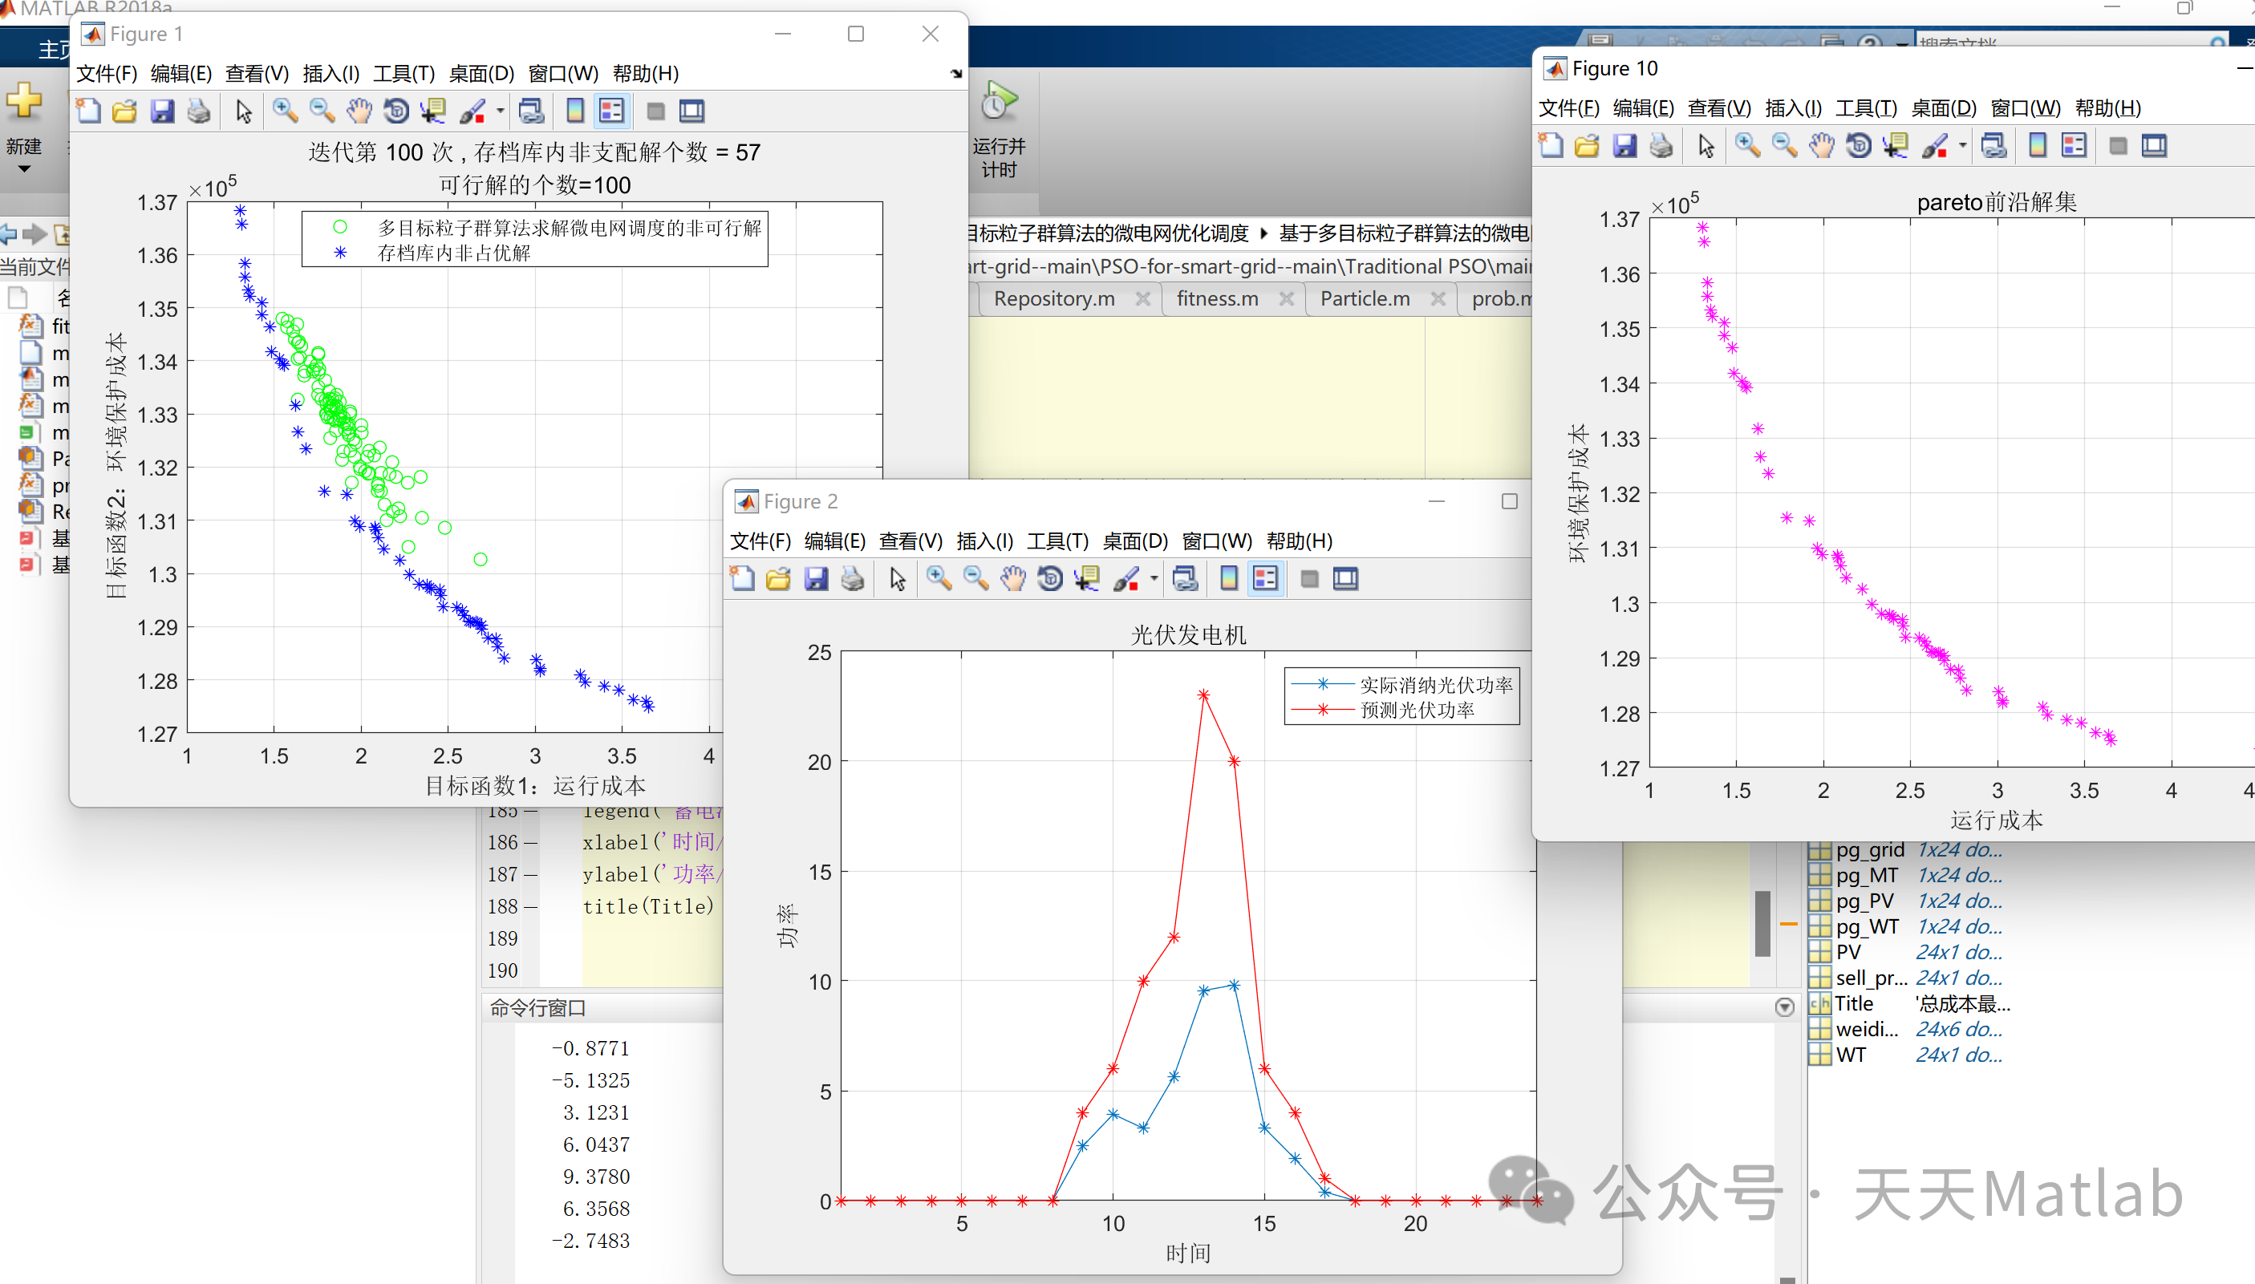Click Link Plot icon in Figure 1 toolbar
The width and height of the screenshot is (2255, 1284).
coord(531,111)
